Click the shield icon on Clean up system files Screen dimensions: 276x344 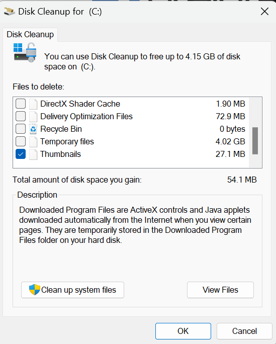coord(35,290)
